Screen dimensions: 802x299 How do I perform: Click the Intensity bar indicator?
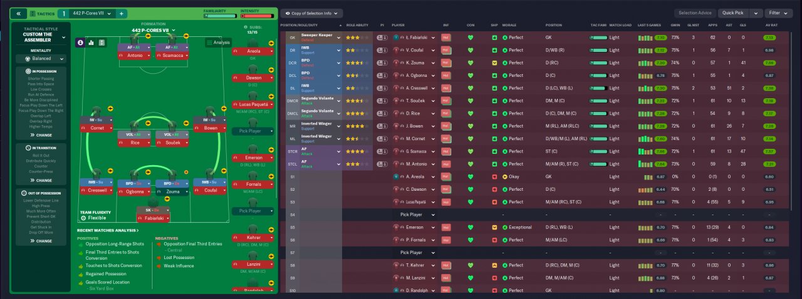[x=256, y=16]
